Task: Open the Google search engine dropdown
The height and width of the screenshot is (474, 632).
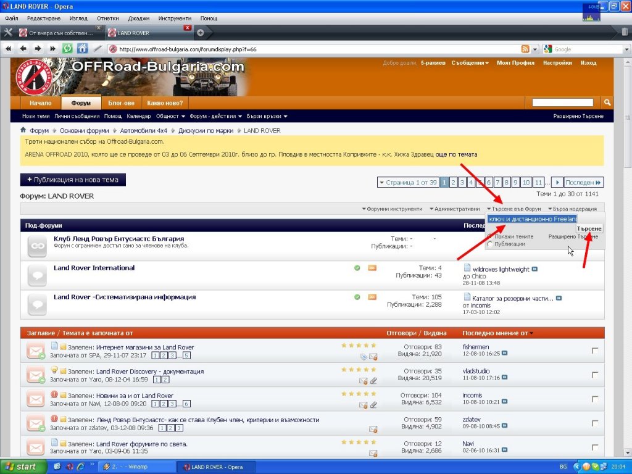Action: [x=626, y=49]
